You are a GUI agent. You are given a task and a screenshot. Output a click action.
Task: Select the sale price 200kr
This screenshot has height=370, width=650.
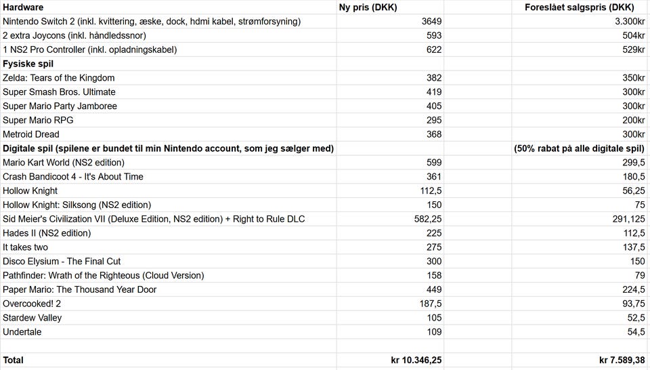(580, 120)
